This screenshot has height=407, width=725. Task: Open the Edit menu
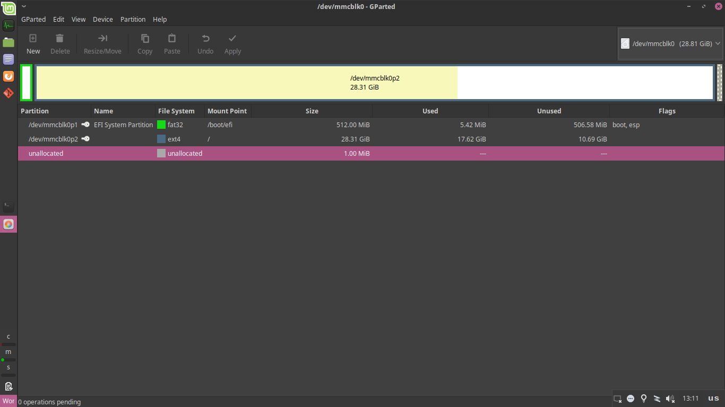tap(58, 19)
